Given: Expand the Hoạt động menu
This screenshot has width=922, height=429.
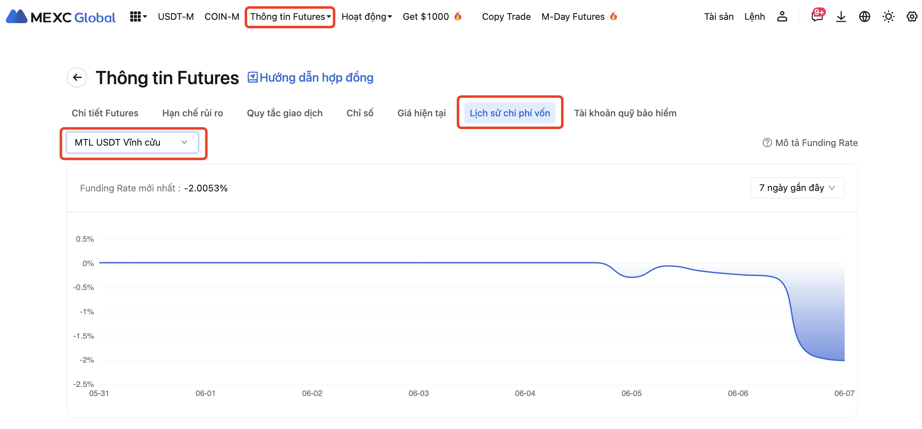Looking at the screenshot, I should point(366,17).
